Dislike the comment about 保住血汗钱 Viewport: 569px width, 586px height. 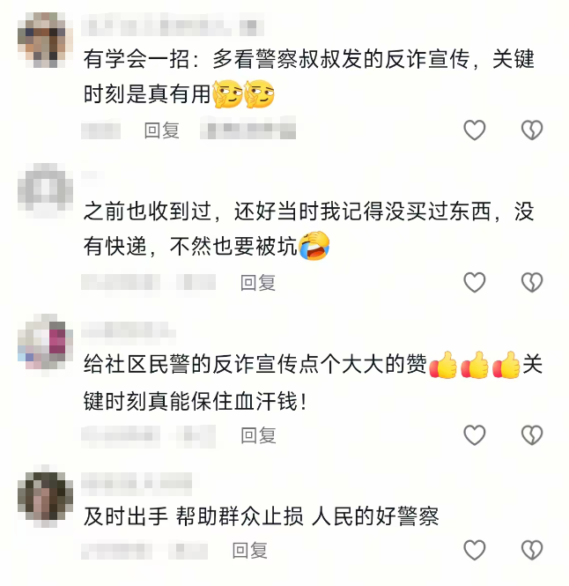pyautogui.click(x=532, y=435)
